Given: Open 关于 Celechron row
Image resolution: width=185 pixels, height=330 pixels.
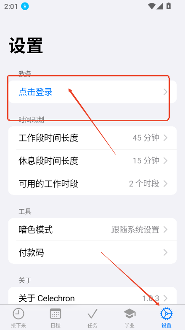Looking at the screenshot, I should (92, 297).
